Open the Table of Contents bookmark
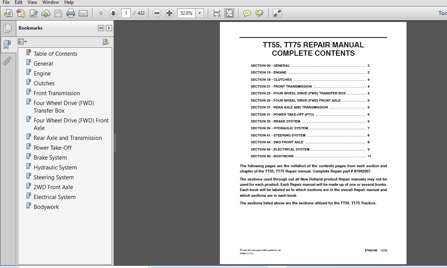The image size is (447, 268). pos(55,54)
